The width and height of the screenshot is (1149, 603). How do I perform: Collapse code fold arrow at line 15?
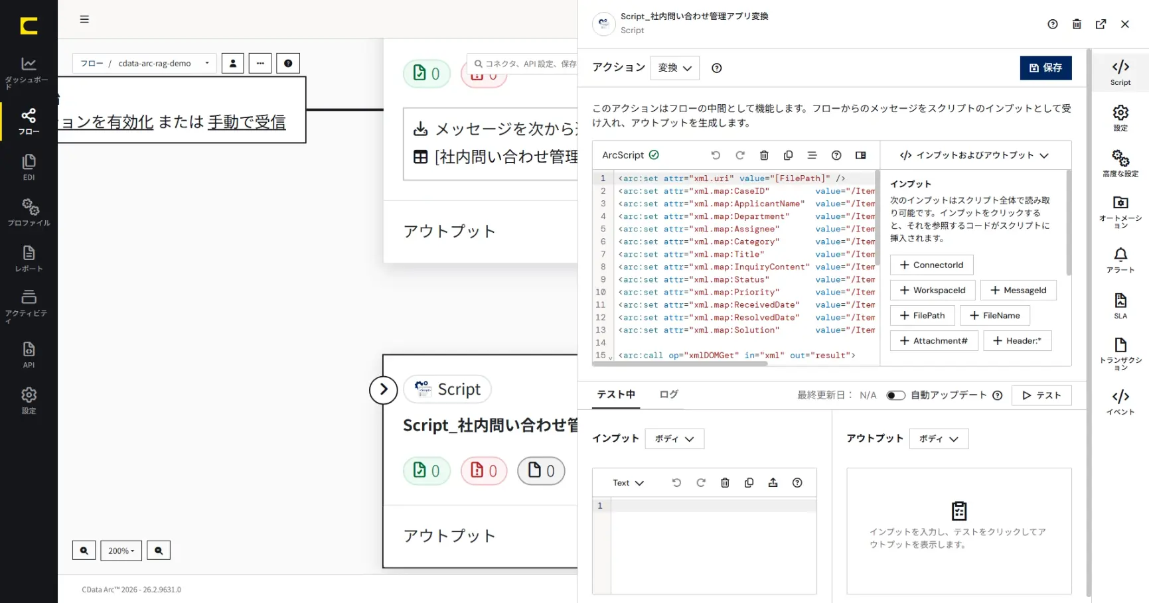coord(610,358)
